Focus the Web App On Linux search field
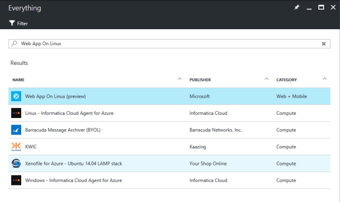 pyautogui.click(x=169, y=44)
